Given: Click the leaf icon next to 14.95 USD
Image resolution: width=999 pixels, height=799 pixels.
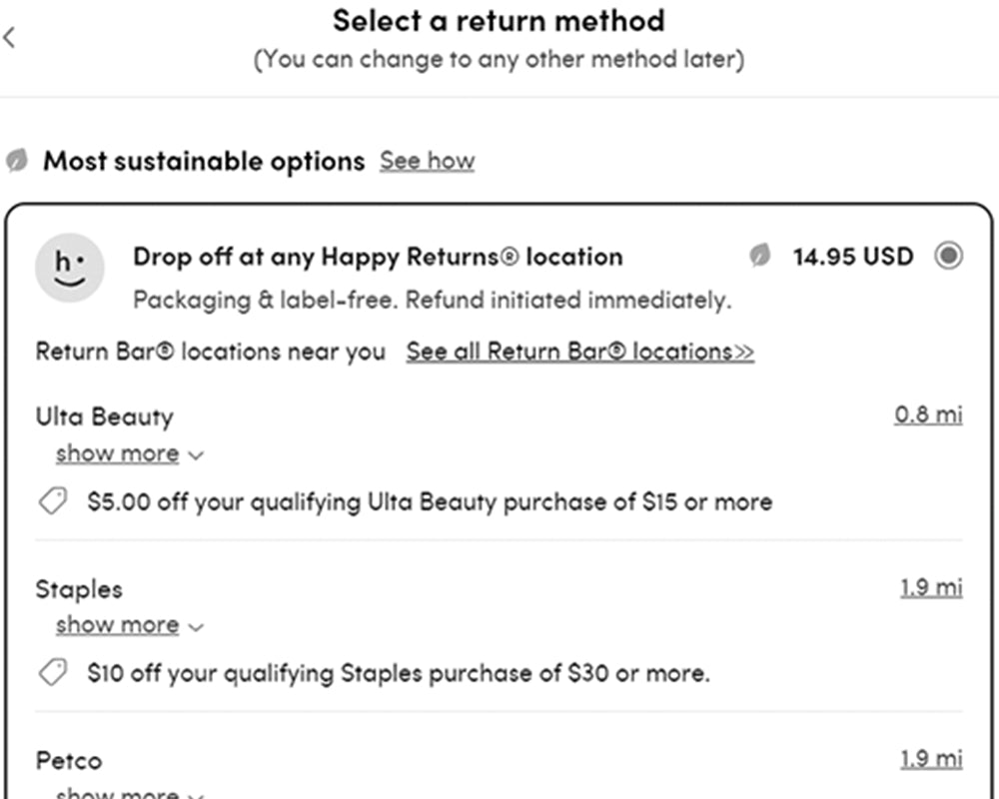Looking at the screenshot, I should pyautogui.click(x=761, y=257).
